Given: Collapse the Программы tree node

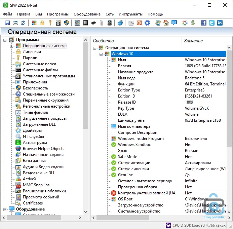Looking at the screenshot, I should [5, 40].
